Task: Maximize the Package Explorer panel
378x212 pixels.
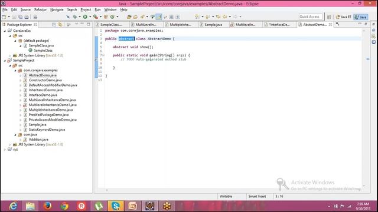Action: point(89,24)
